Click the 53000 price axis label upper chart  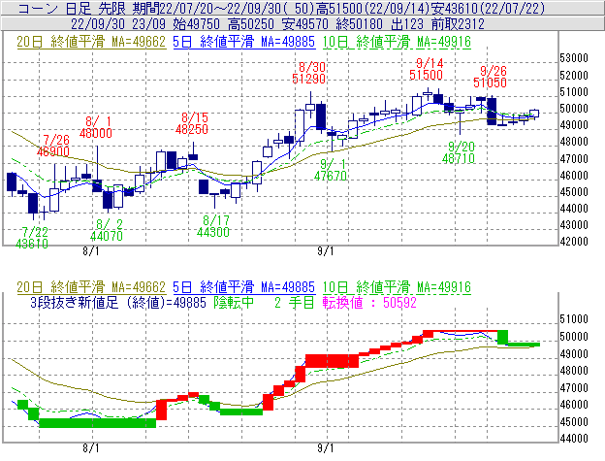coord(574,58)
